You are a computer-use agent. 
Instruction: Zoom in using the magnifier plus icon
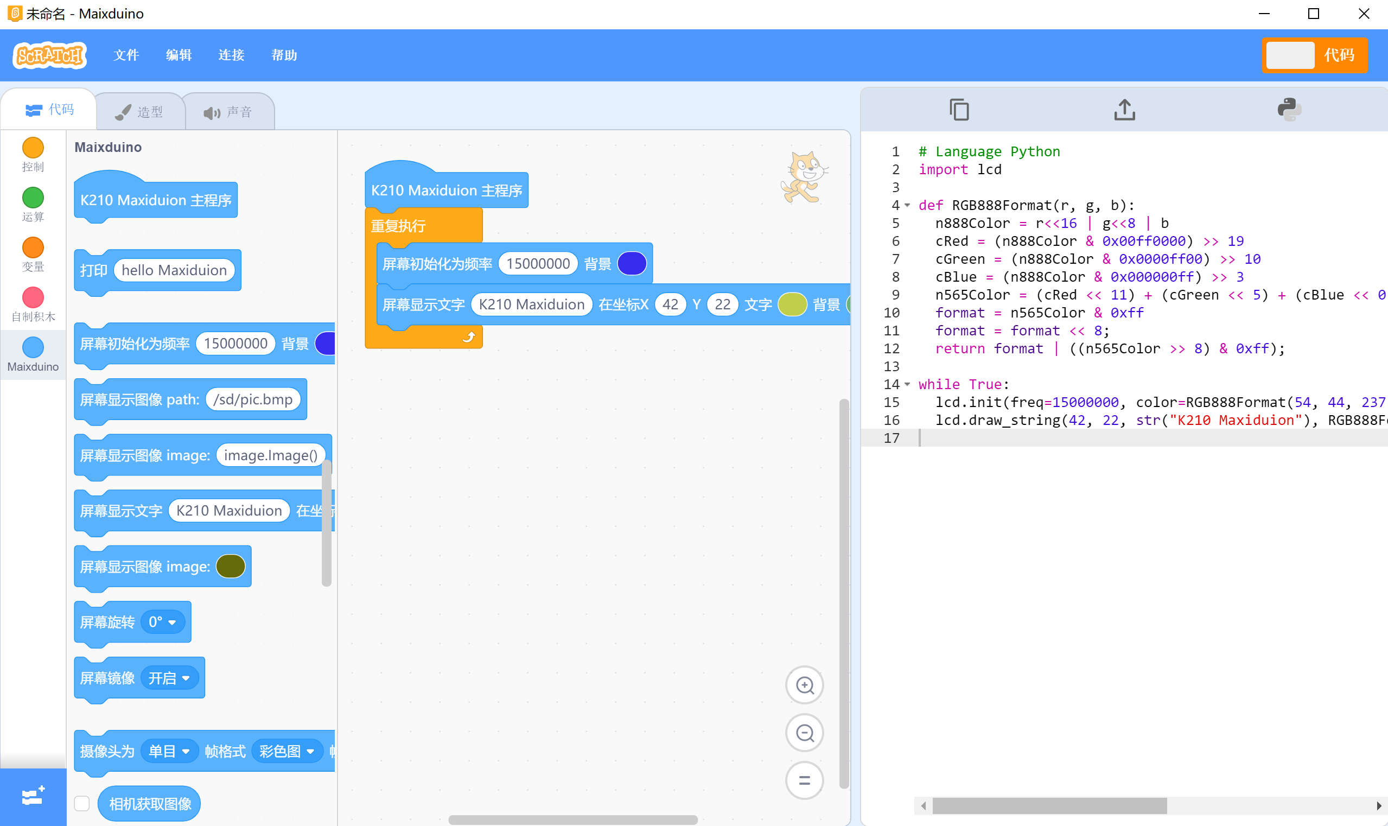point(804,684)
